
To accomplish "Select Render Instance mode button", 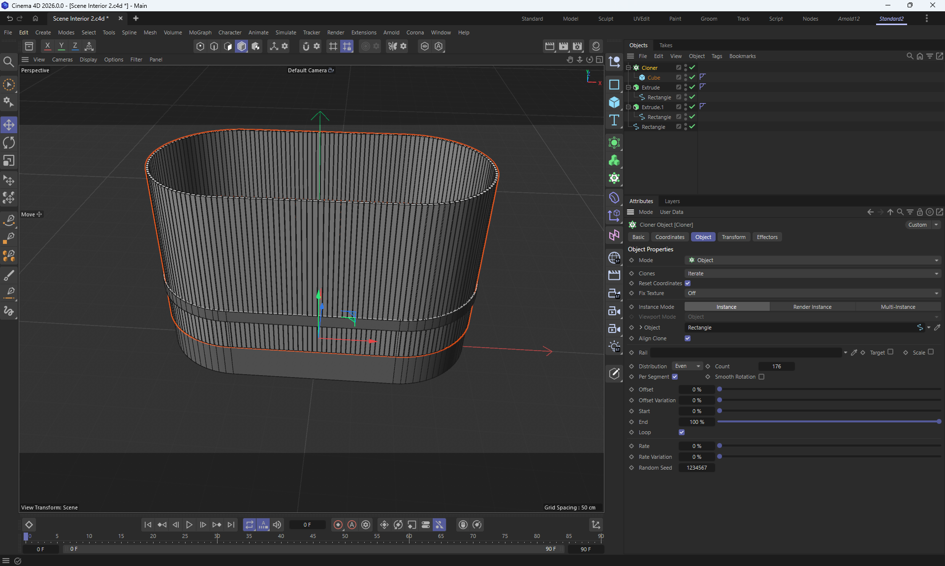I will tap(812, 307).
